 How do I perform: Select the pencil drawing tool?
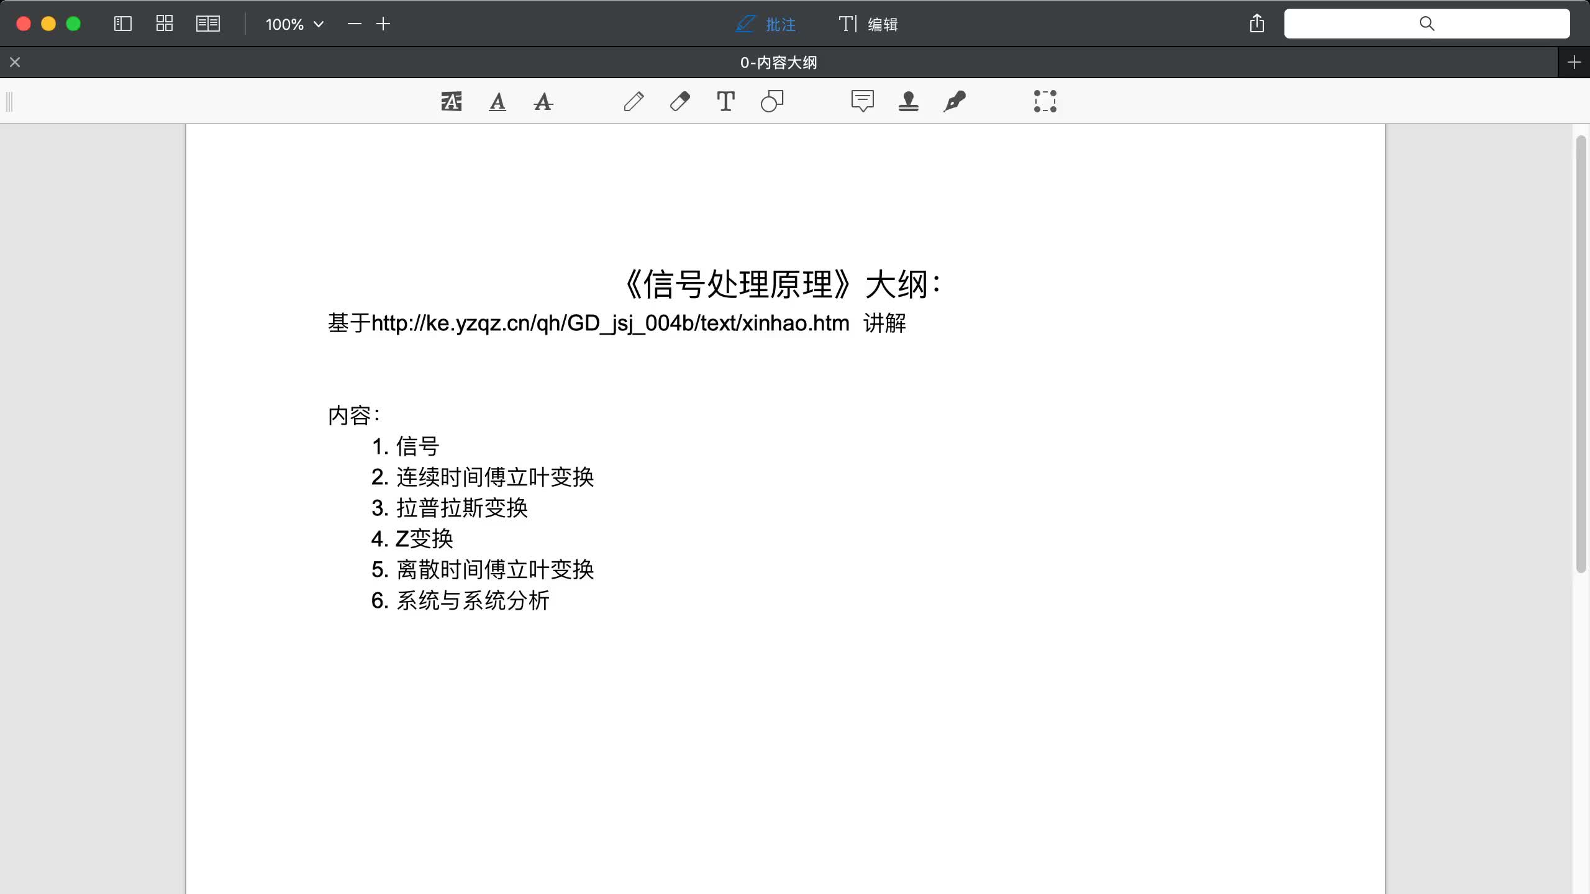(634, 101)
